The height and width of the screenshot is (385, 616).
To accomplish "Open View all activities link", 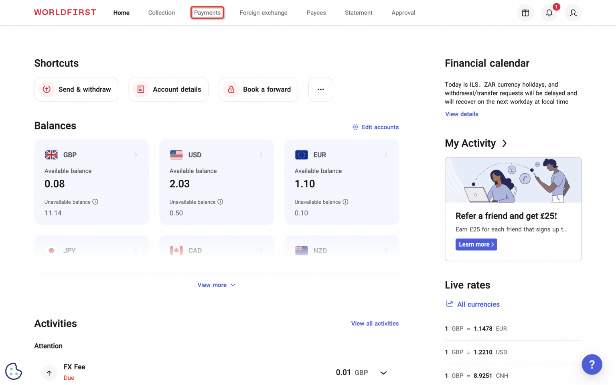I will click(375, 323).
